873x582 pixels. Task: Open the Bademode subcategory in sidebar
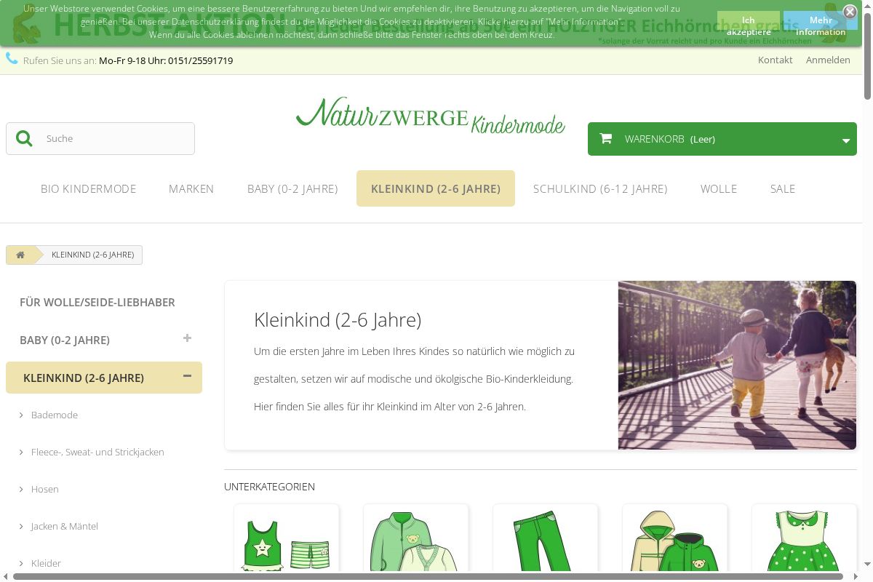pos(55,415)
